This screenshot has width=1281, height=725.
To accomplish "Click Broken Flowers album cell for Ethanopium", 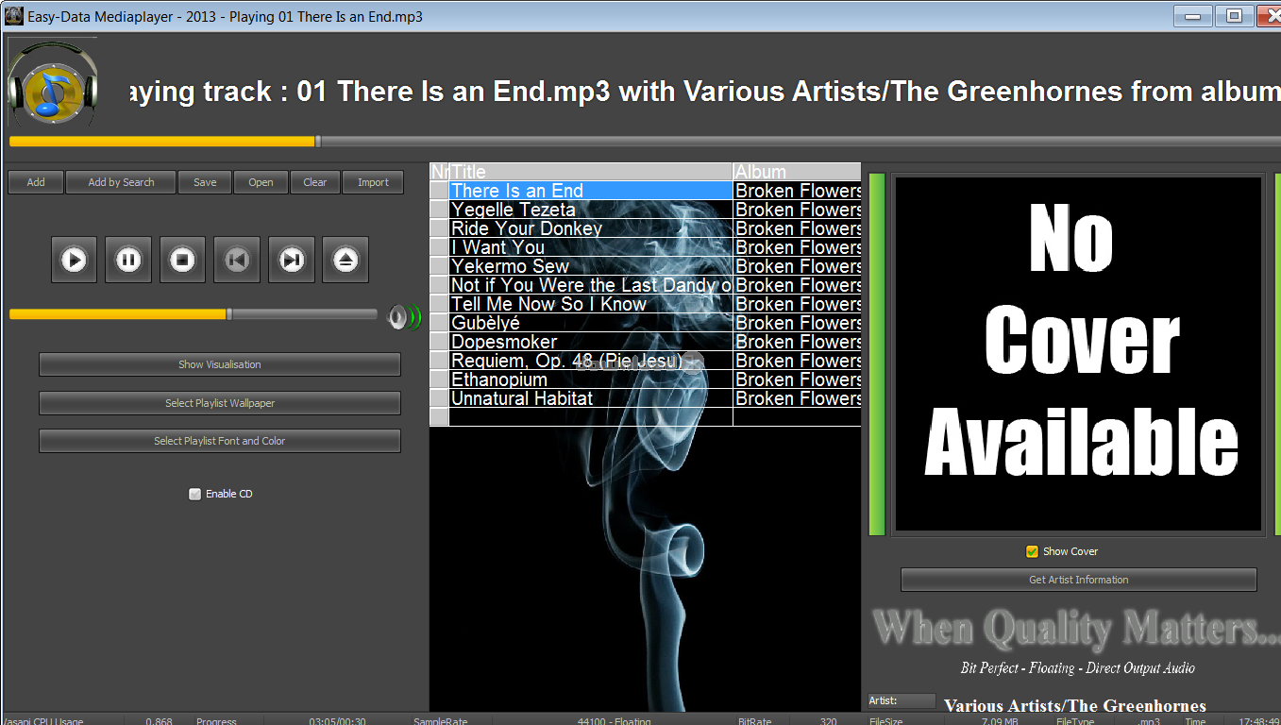I will click(x=797, y=379).
